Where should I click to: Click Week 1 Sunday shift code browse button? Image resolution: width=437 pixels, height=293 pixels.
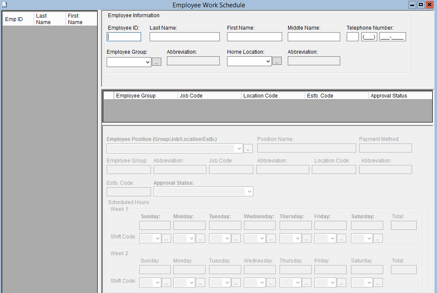click(166, 238)
